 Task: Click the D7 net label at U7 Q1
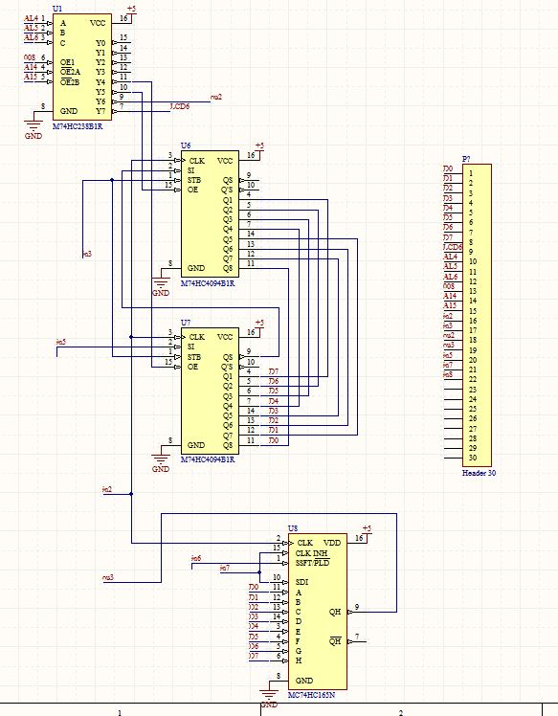[274, 372]
